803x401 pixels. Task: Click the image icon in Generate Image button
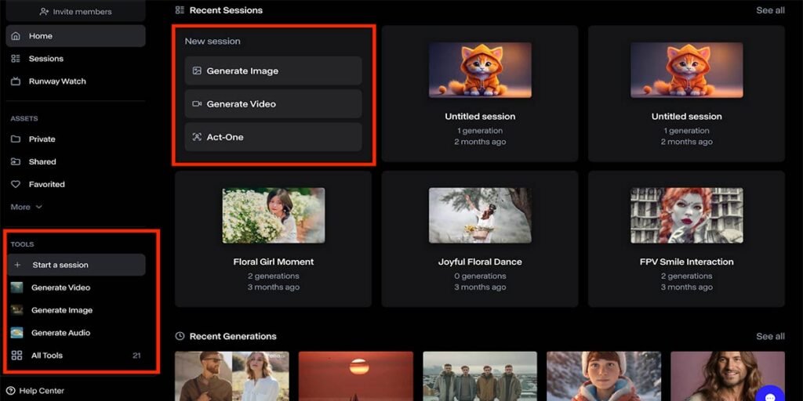click(197, 70)
